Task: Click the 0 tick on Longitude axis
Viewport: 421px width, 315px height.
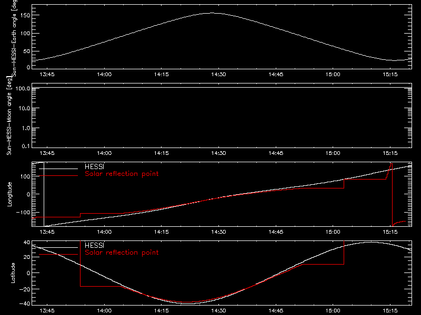Action: (x=28, y=194)
